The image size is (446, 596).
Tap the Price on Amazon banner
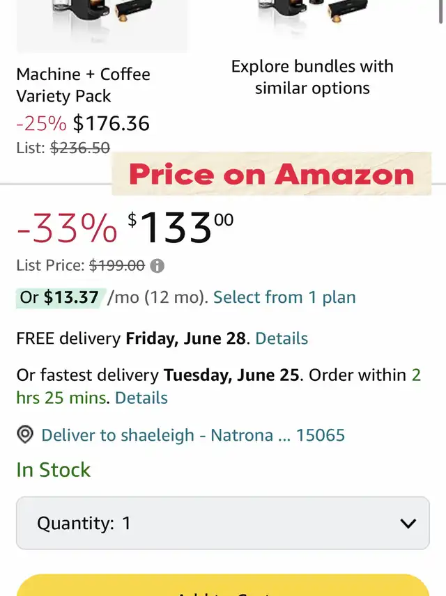click(x=272, y=173)
